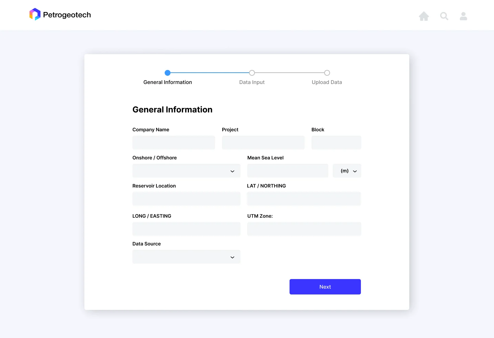Screen dimensions: 494x338
Task: Switch to the Upload Data tab label
Action: click(327, 82)
